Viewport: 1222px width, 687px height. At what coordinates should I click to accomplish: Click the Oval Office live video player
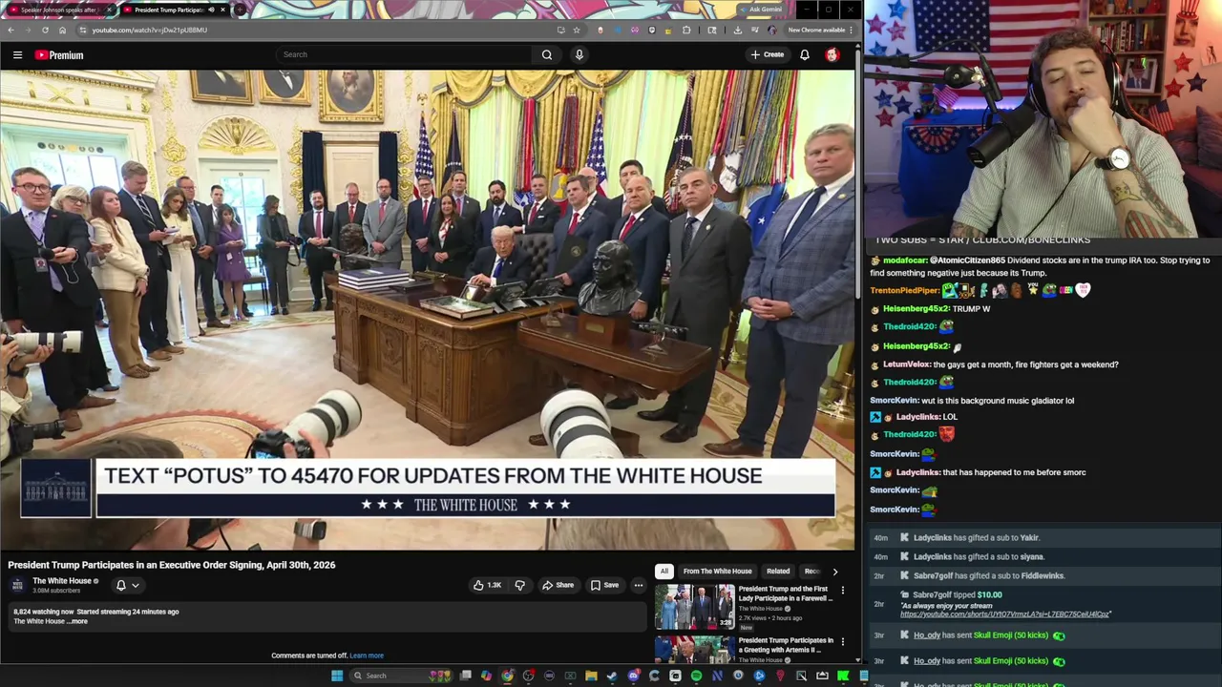coord(428,310)
